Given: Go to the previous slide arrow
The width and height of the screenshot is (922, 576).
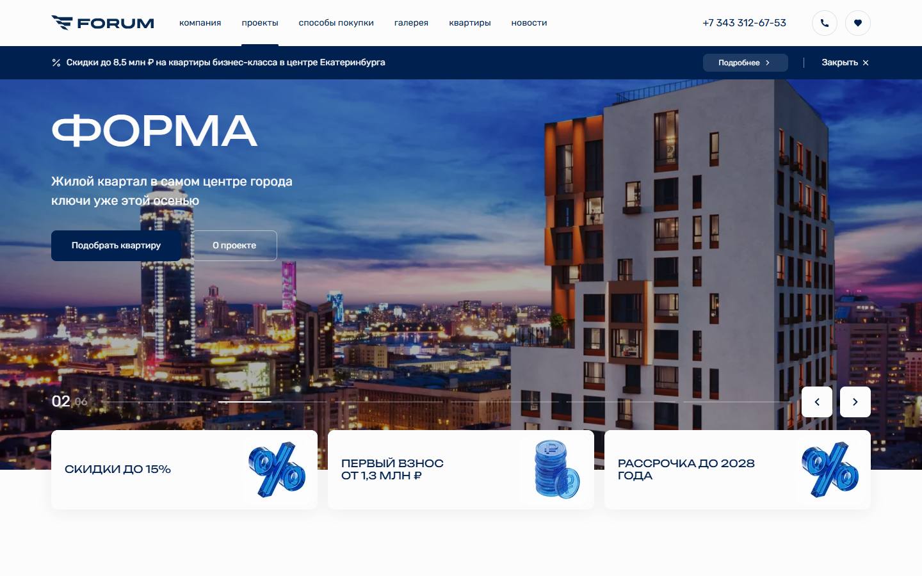Looking at the screenshot, I should [817, 402].
